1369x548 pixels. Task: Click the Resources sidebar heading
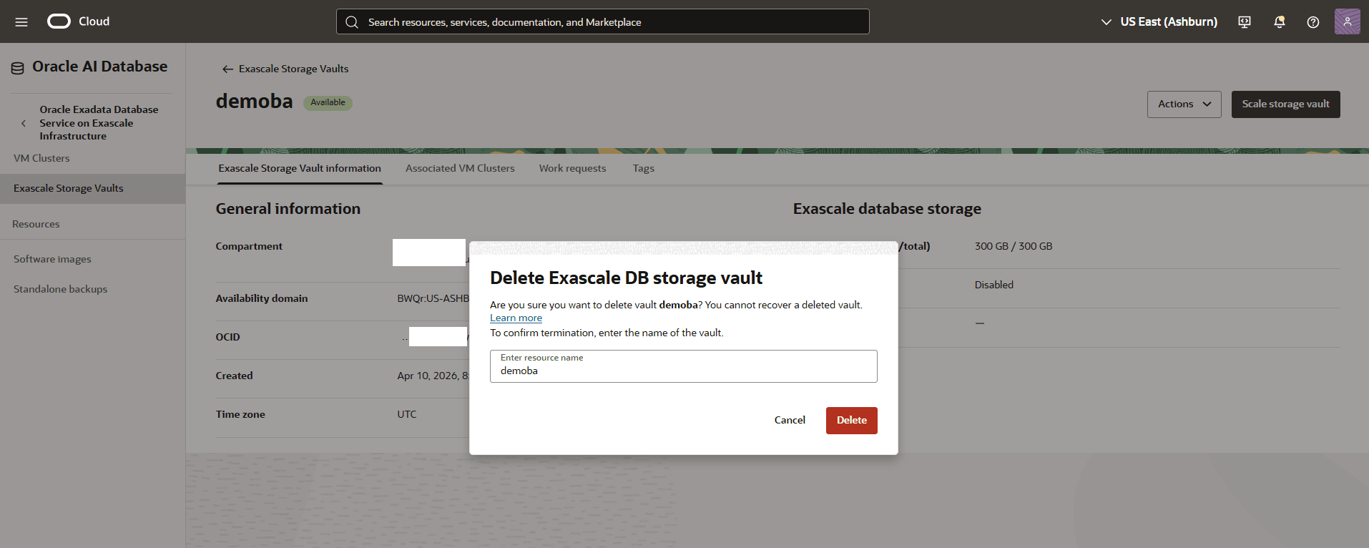point(36,225)
